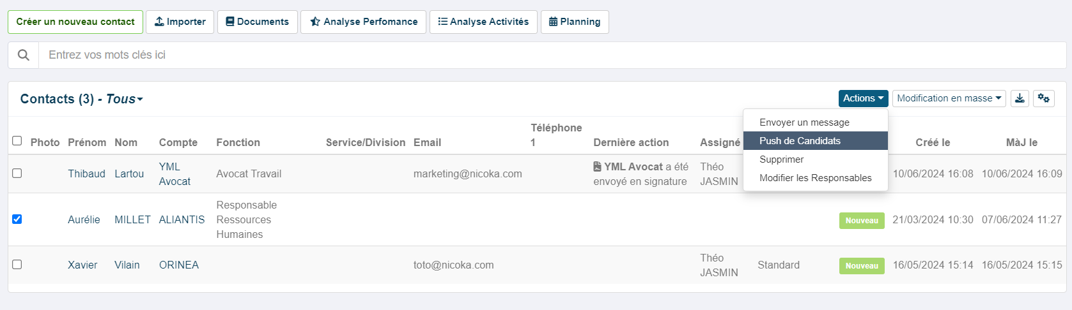Click the keyword search input field
The width and height of the screenshot is (1072, 310).
pos(552,55)
